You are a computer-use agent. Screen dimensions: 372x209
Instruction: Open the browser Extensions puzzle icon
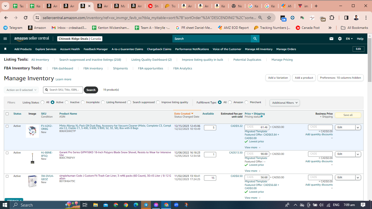tap(332, 18)
